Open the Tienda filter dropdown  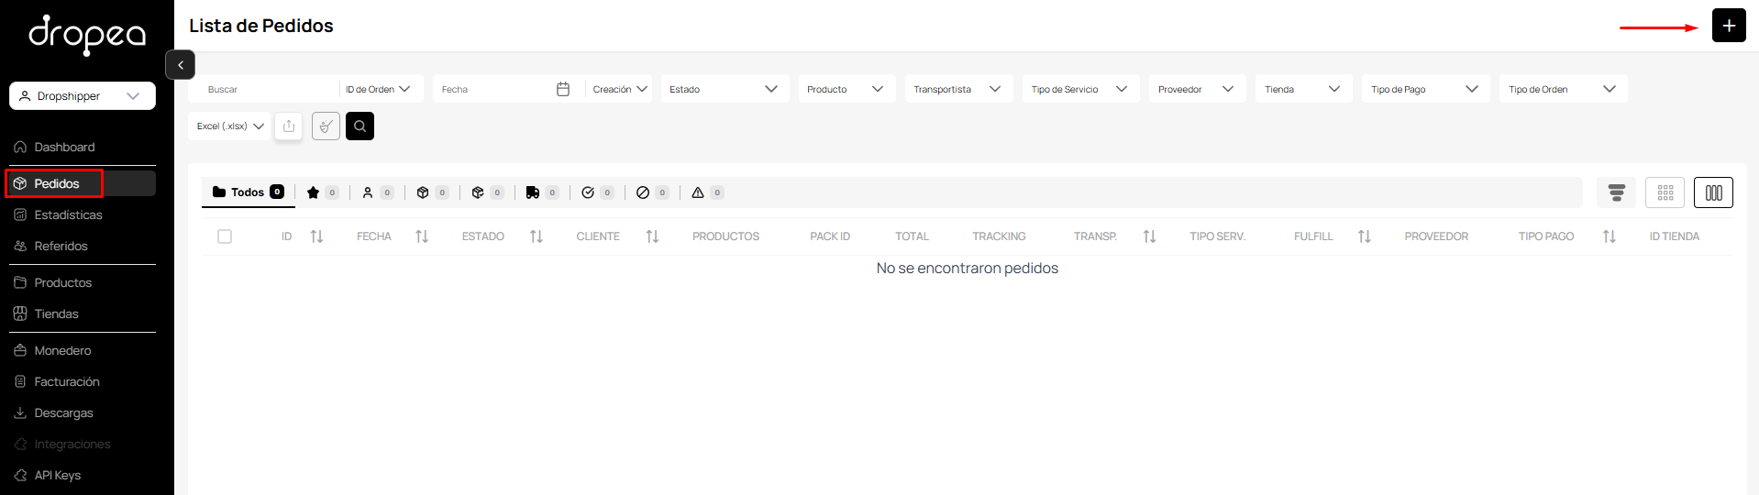point(1303,89)
